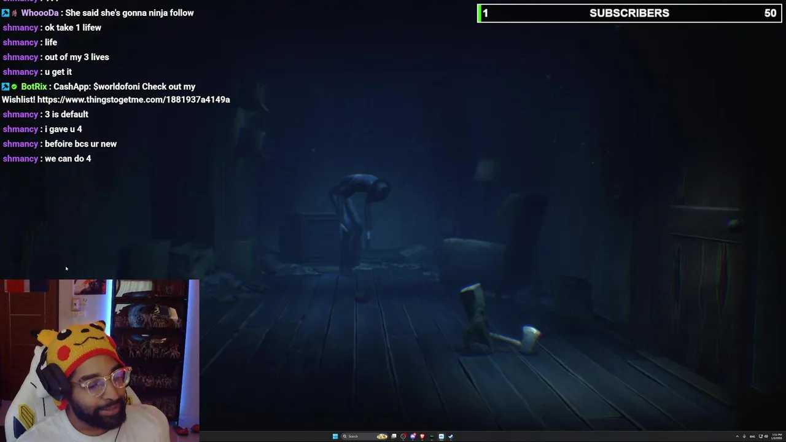
Task: Open the Windows Start menu
Action: [x=335, y=436]
